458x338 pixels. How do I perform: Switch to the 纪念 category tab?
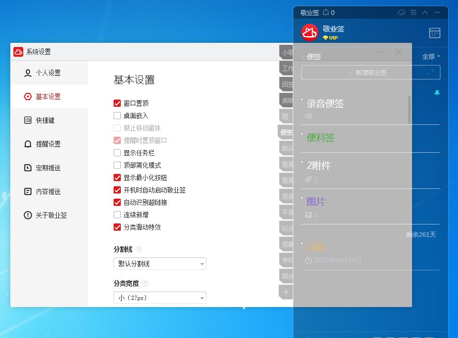tap(286, 228)
